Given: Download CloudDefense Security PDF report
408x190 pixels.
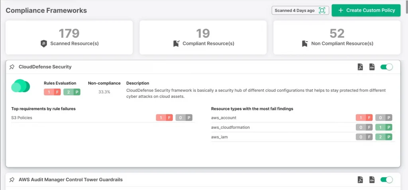Looking at the screenshot, I should (x=360, y=67).
